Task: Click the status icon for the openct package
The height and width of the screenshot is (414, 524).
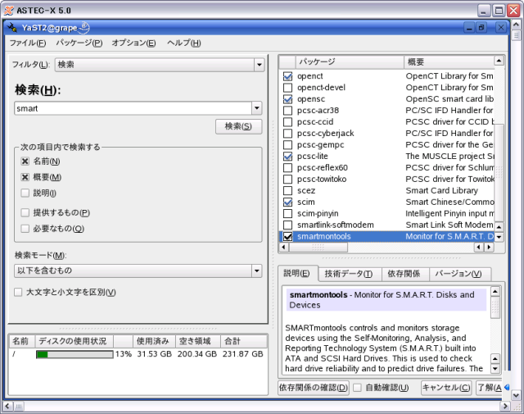Action: (287, 75)
